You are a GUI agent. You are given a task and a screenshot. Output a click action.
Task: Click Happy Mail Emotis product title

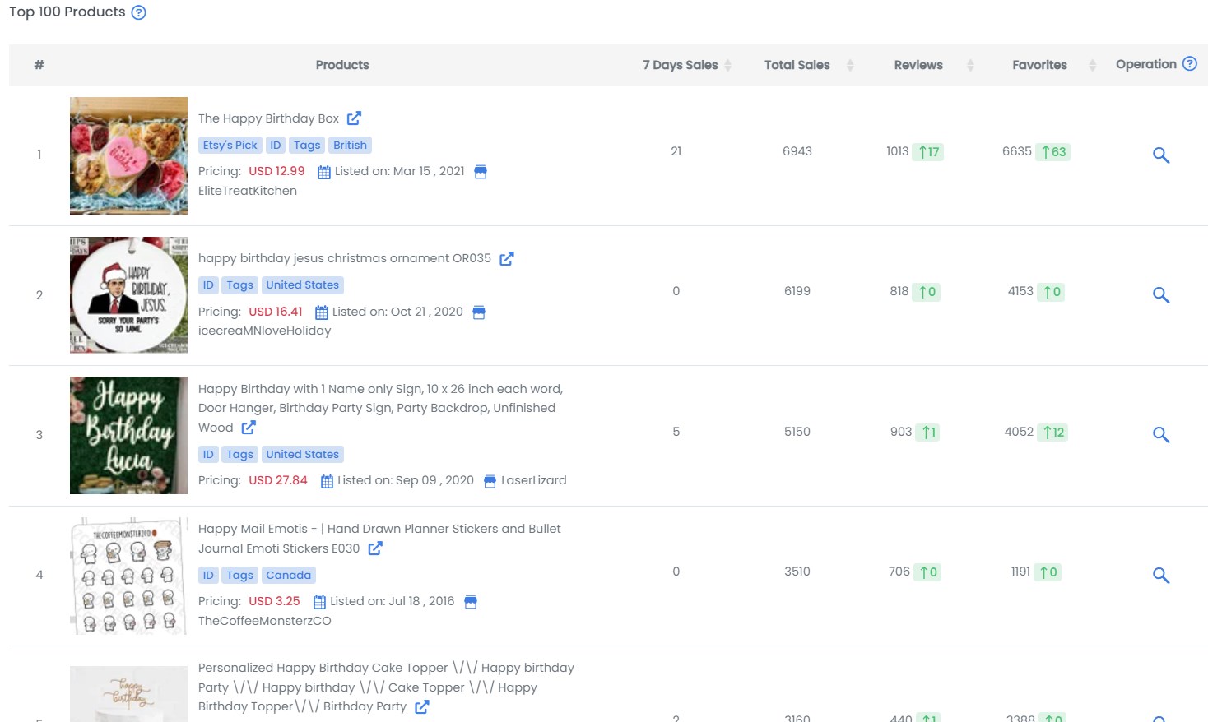click(379, 539)
